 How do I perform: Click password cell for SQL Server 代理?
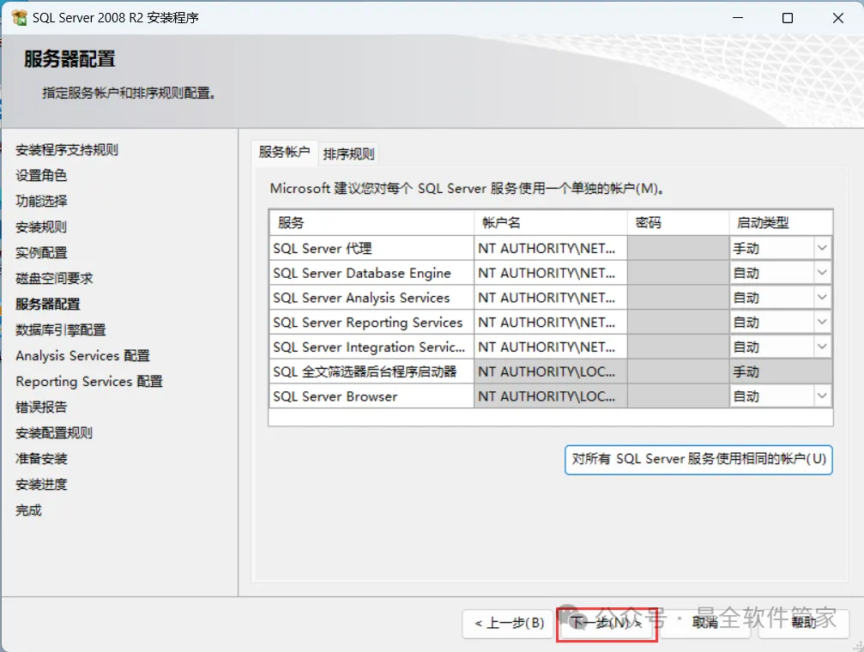679,248
